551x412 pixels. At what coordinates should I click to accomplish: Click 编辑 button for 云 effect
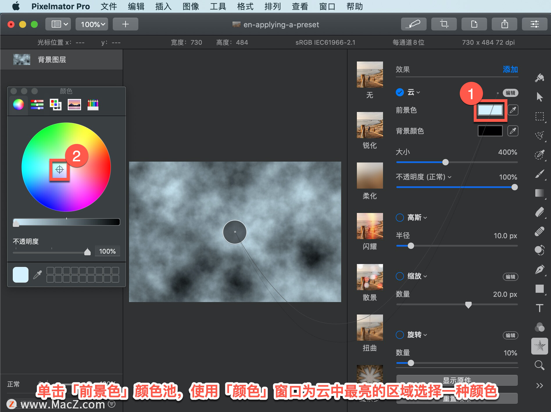pyautogui.click(x=511, y=93)
